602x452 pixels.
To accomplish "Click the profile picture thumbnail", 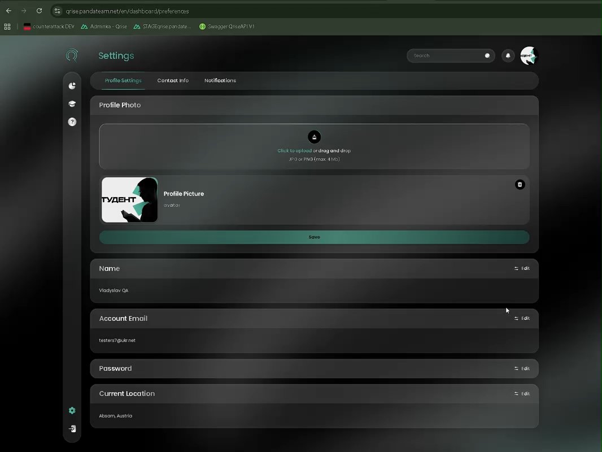I will (129, 199).
